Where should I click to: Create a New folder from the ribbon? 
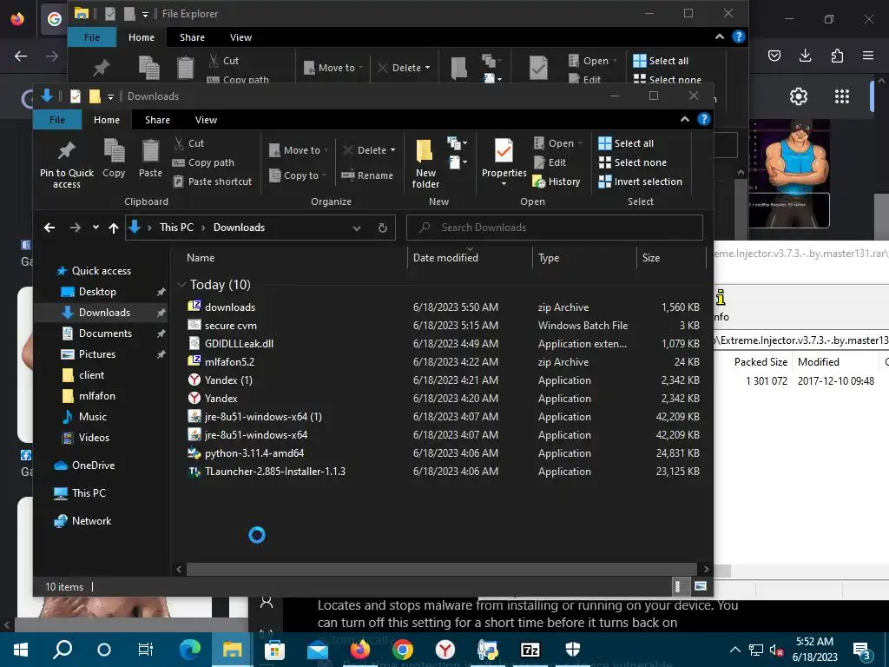click(x=425, y=163)
